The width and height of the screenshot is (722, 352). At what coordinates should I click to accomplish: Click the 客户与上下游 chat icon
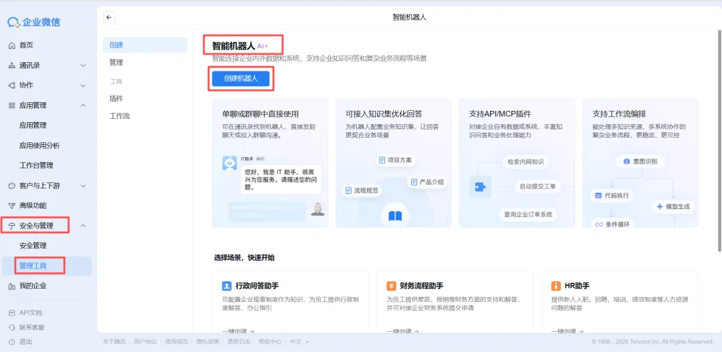pos(12,186)
